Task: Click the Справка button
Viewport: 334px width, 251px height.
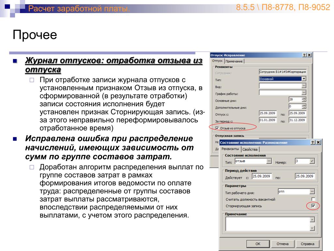Action: point(307,244)
